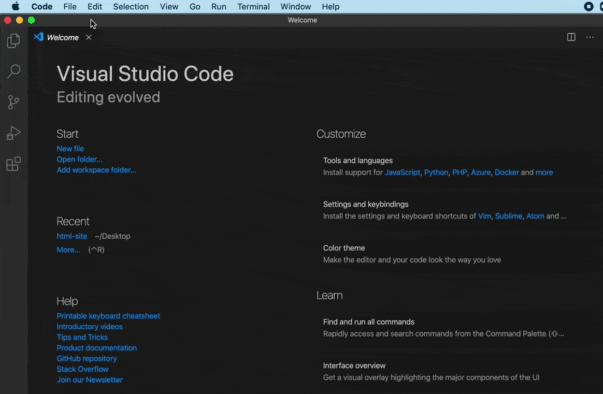
Task: Select the Run and Debug icon
Action: pyautogui.click(x=13, y=133)
